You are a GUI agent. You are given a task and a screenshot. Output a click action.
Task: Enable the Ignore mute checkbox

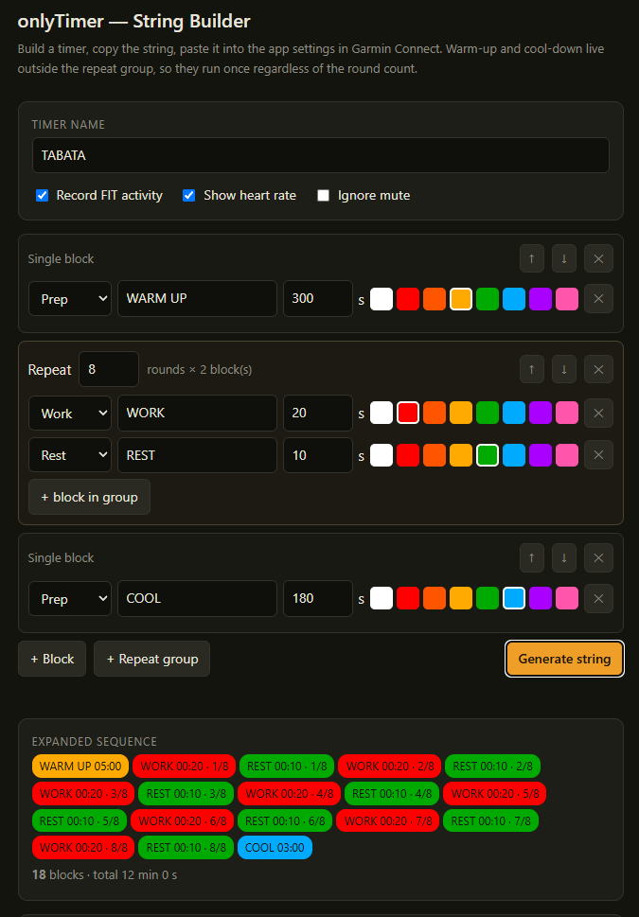(324, 195)
